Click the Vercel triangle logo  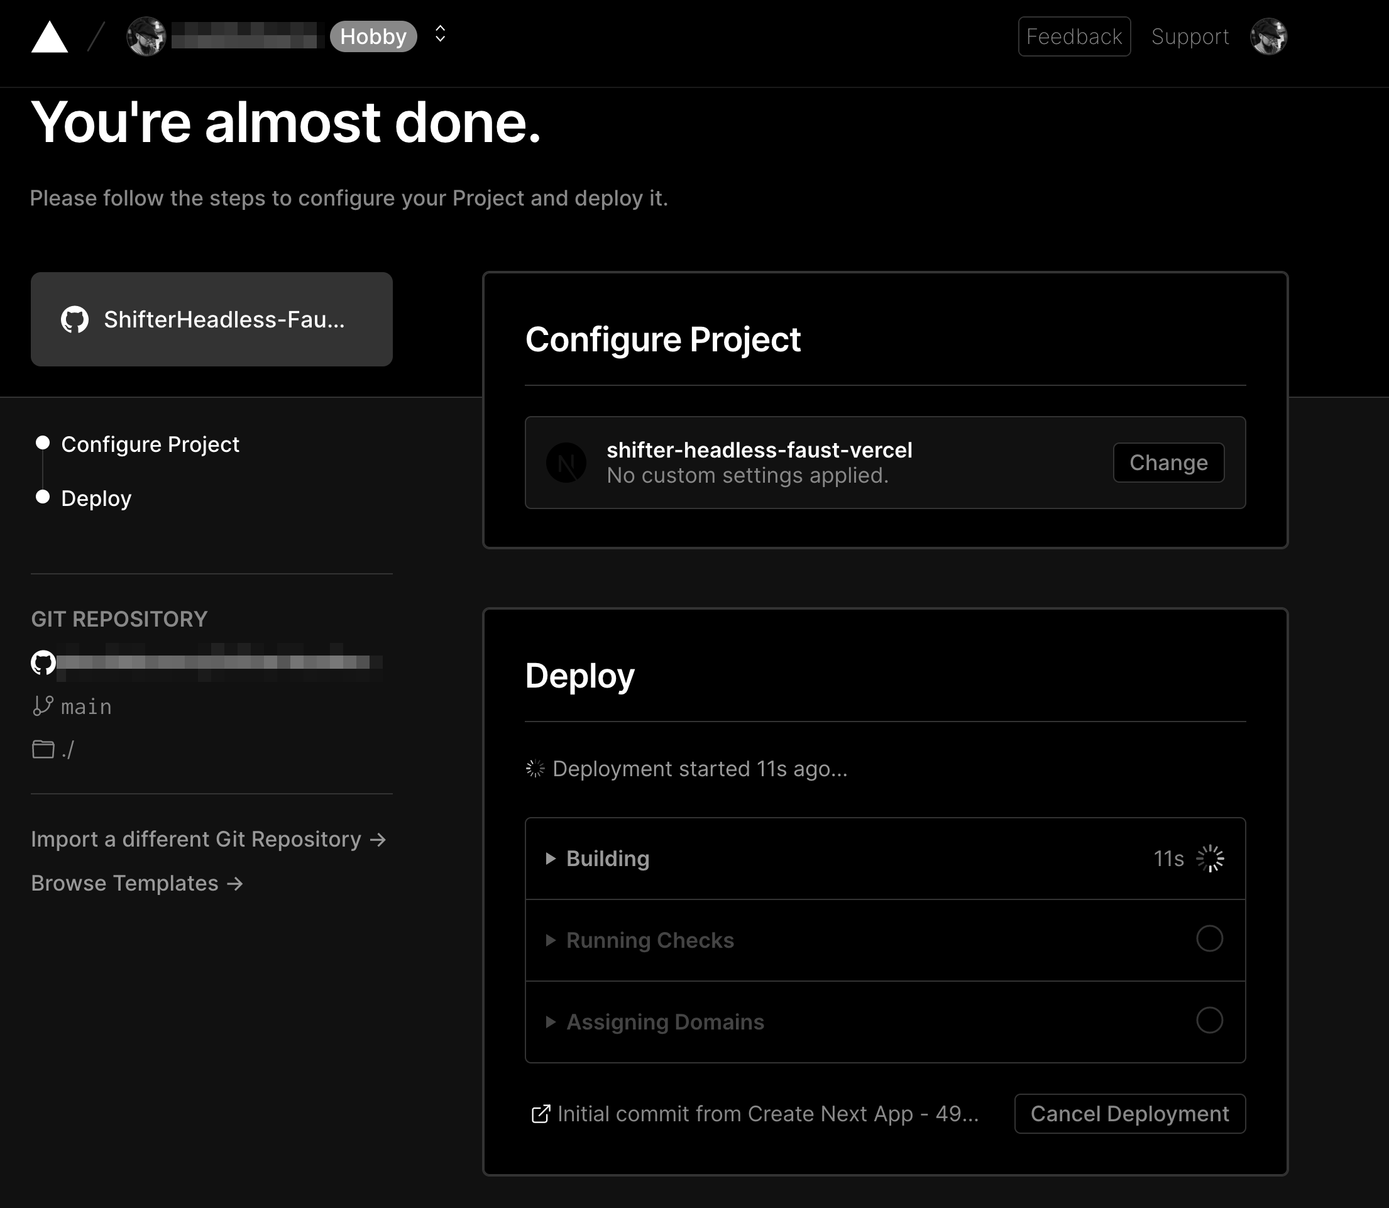(50, 36)
